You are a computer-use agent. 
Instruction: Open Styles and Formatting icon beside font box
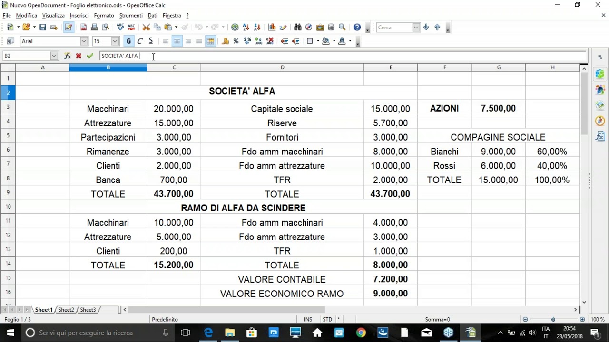click(10, 41)
